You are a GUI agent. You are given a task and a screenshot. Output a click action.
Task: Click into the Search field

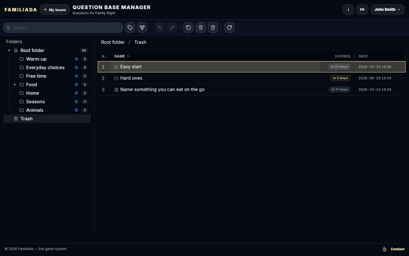pyautogui.click(x=63, y=28)
